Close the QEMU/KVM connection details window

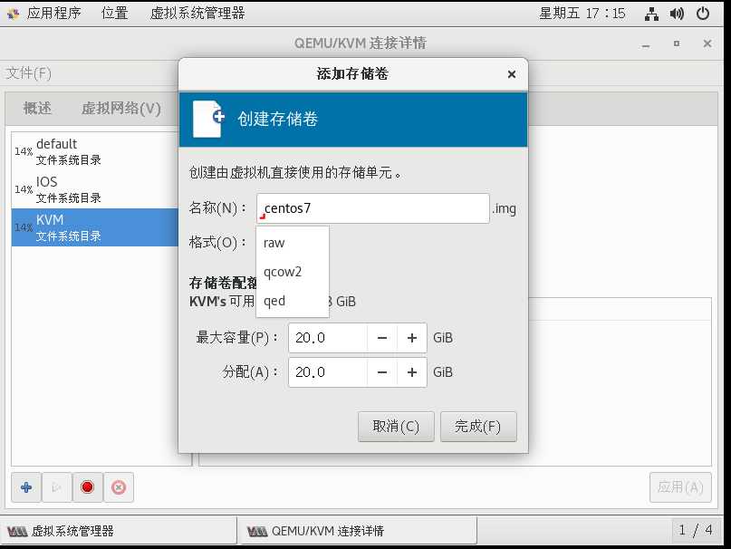707,43
